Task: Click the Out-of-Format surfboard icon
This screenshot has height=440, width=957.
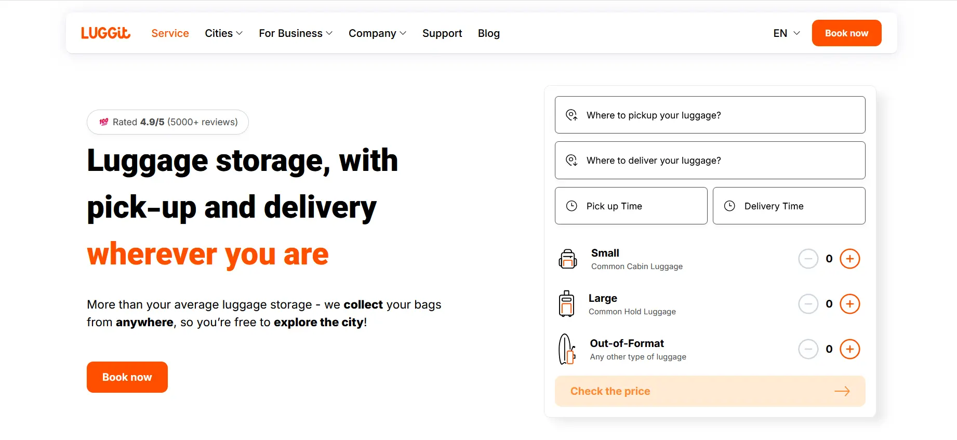Action: pos(567,349)
